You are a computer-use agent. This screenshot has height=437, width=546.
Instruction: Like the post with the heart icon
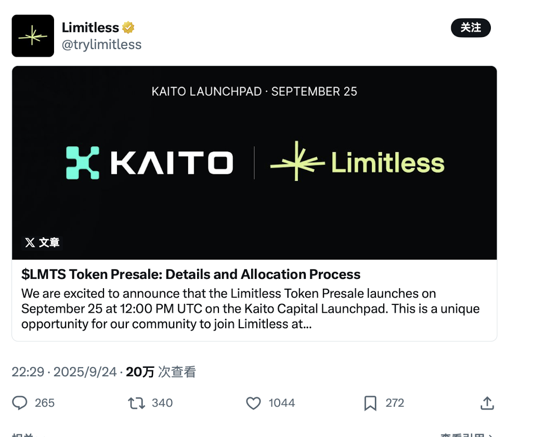253,403
